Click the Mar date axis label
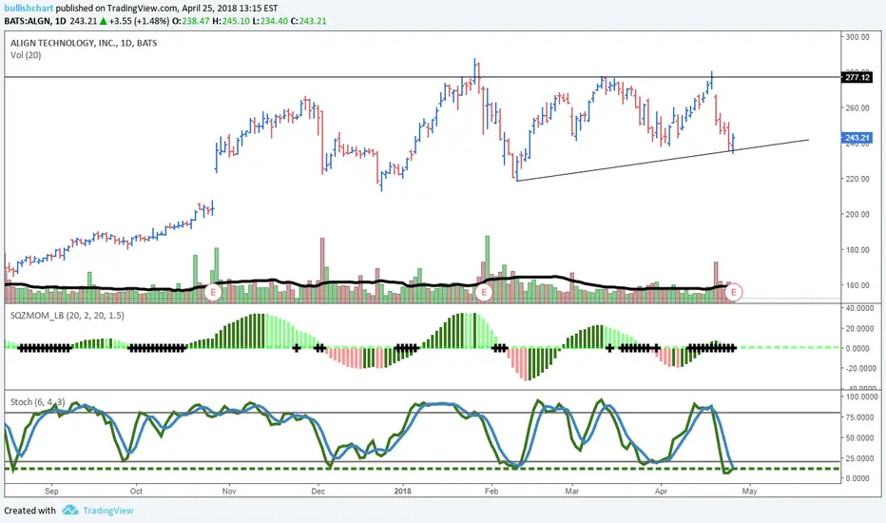The image size is (886, 523). coord(572,491)
